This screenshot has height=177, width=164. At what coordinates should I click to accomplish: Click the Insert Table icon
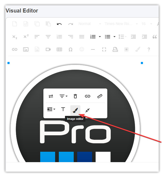pyautogui.click(x=59, y=49)
